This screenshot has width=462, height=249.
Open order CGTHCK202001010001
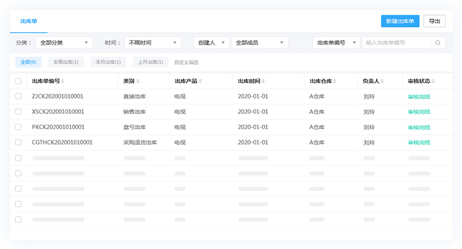pos(62,142)
